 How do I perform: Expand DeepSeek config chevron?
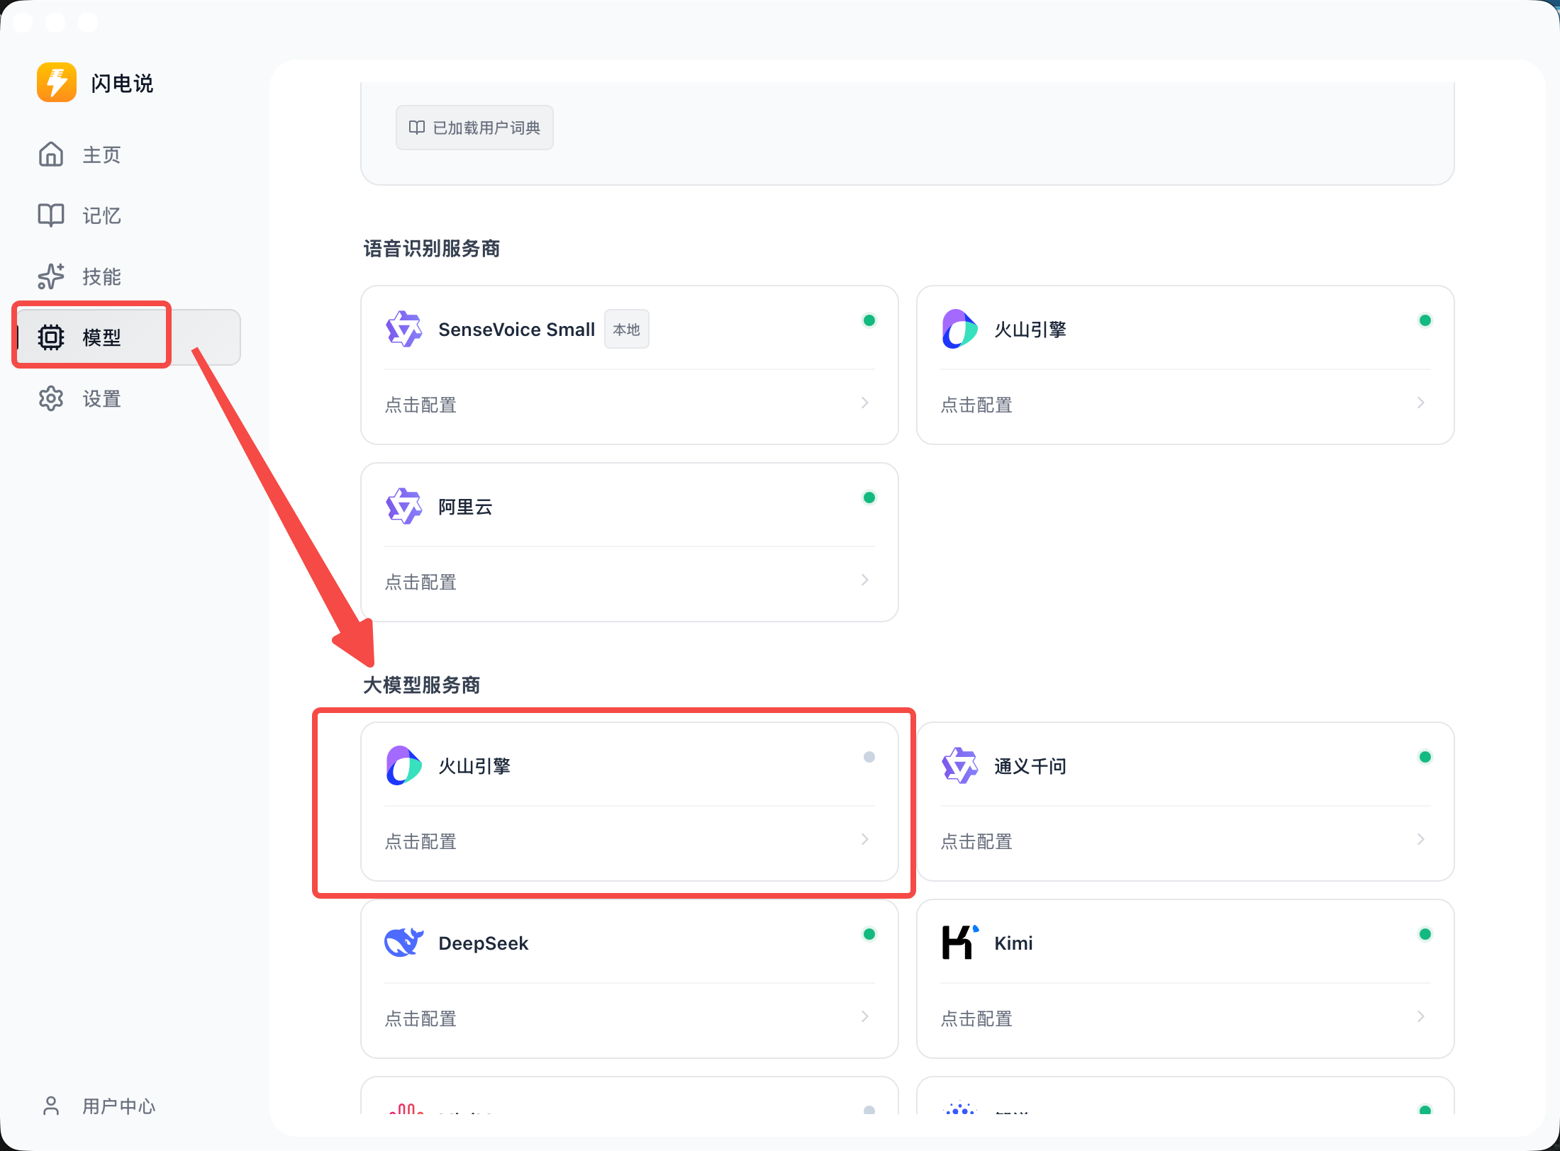864,1016
